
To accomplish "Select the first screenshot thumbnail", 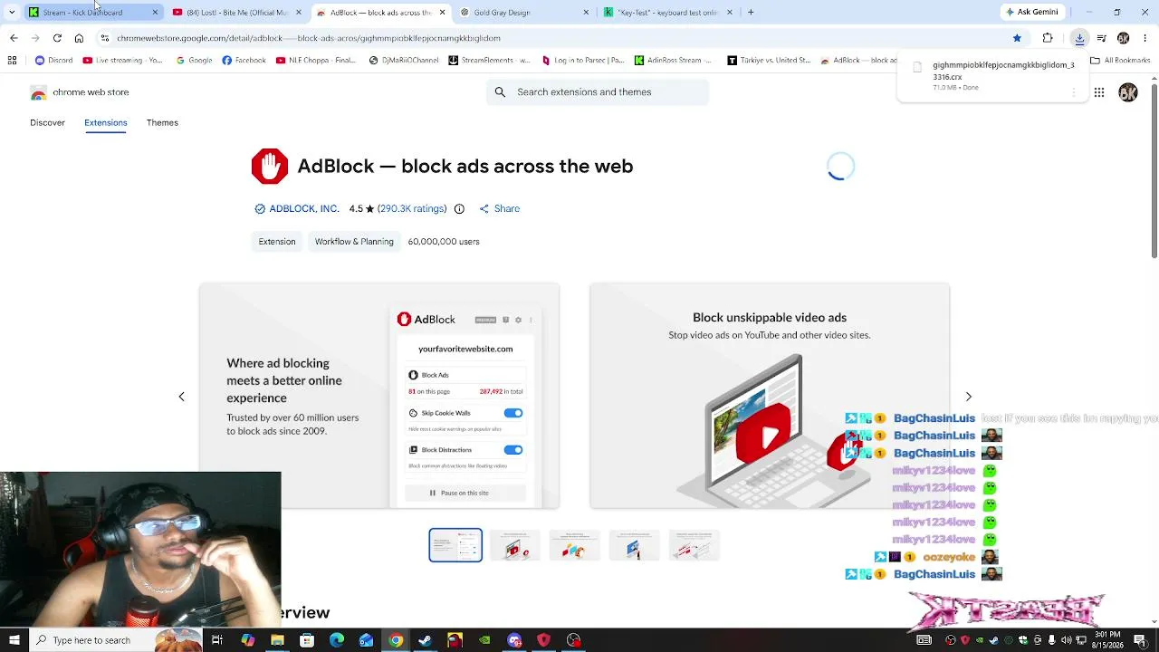I will pyautogui.click(x=455, y=545).
